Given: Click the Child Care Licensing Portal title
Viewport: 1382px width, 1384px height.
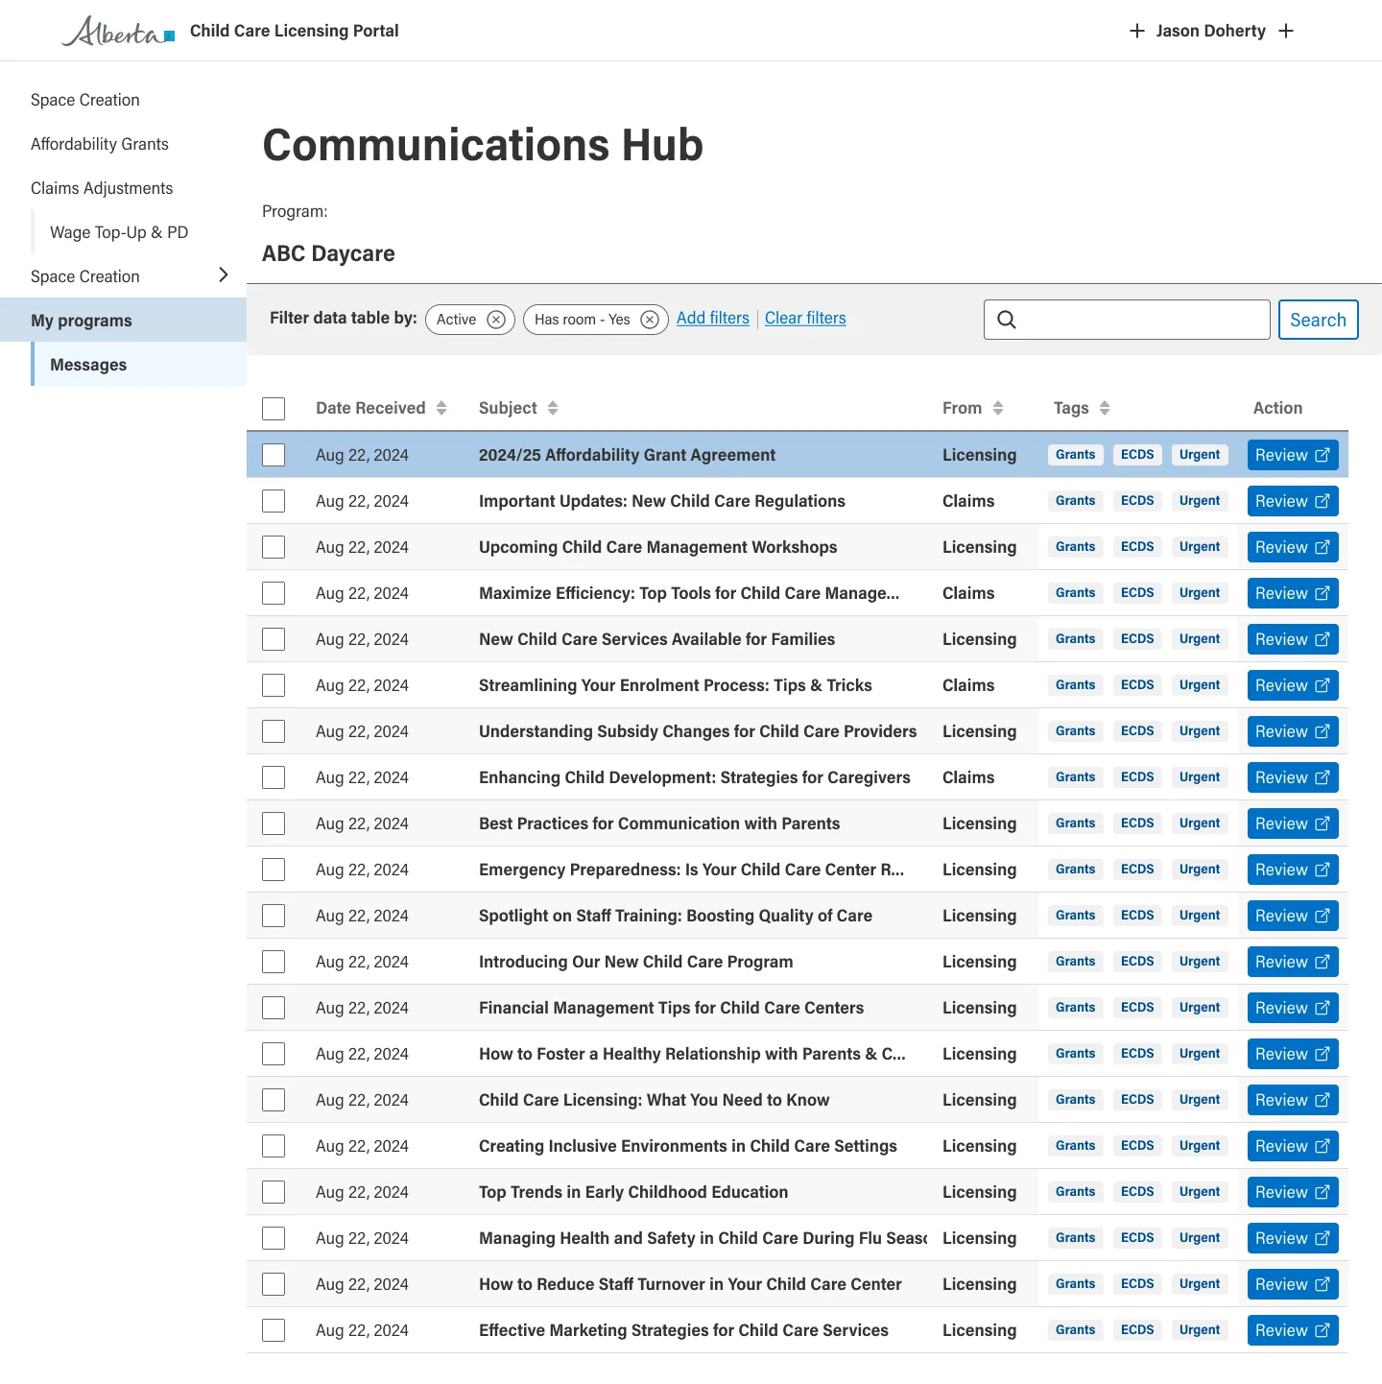Looking at the screenshot, I should (x=295, y=31).
